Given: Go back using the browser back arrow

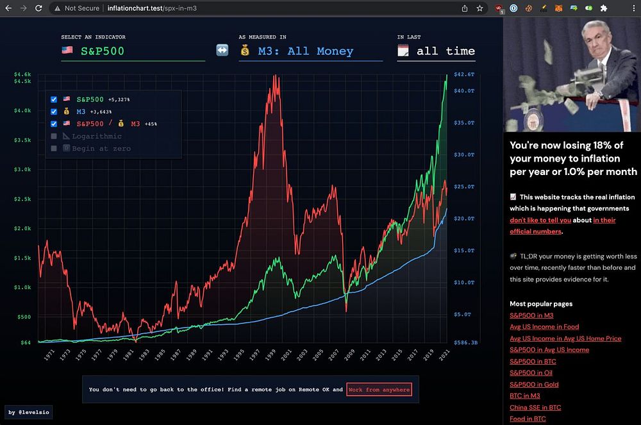Looking at the screenshot, I should point(8,8).
